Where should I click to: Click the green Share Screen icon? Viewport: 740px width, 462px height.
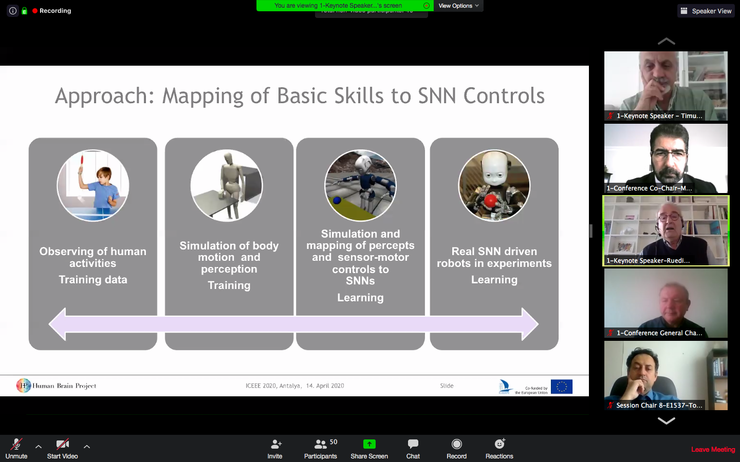pos(369,445)
